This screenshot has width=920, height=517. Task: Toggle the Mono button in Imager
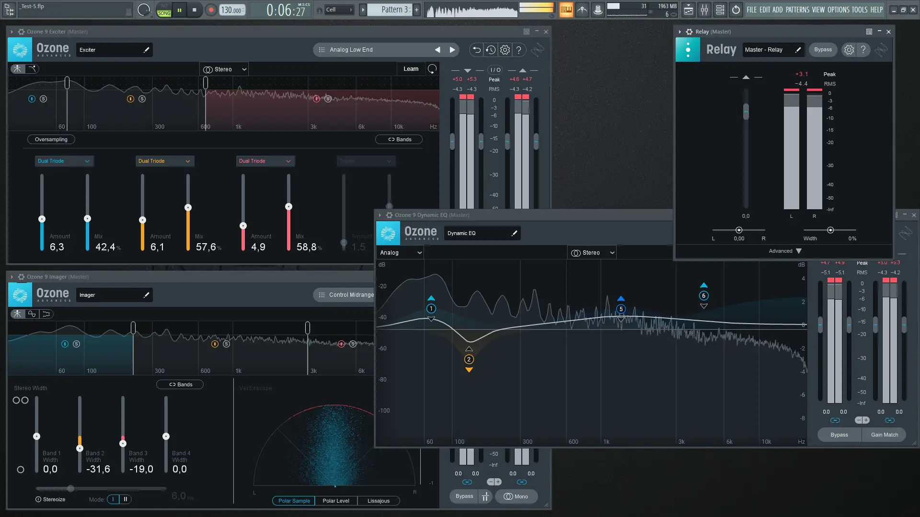[516, 496]
